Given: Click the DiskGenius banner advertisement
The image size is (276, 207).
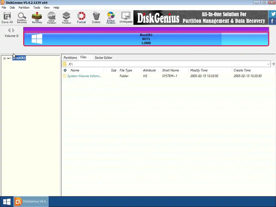Looking at the screenshot, I should coord(201,18).
